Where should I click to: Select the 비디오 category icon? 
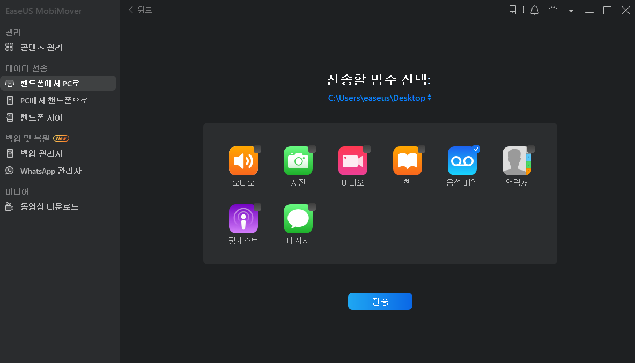coord(353,161)
